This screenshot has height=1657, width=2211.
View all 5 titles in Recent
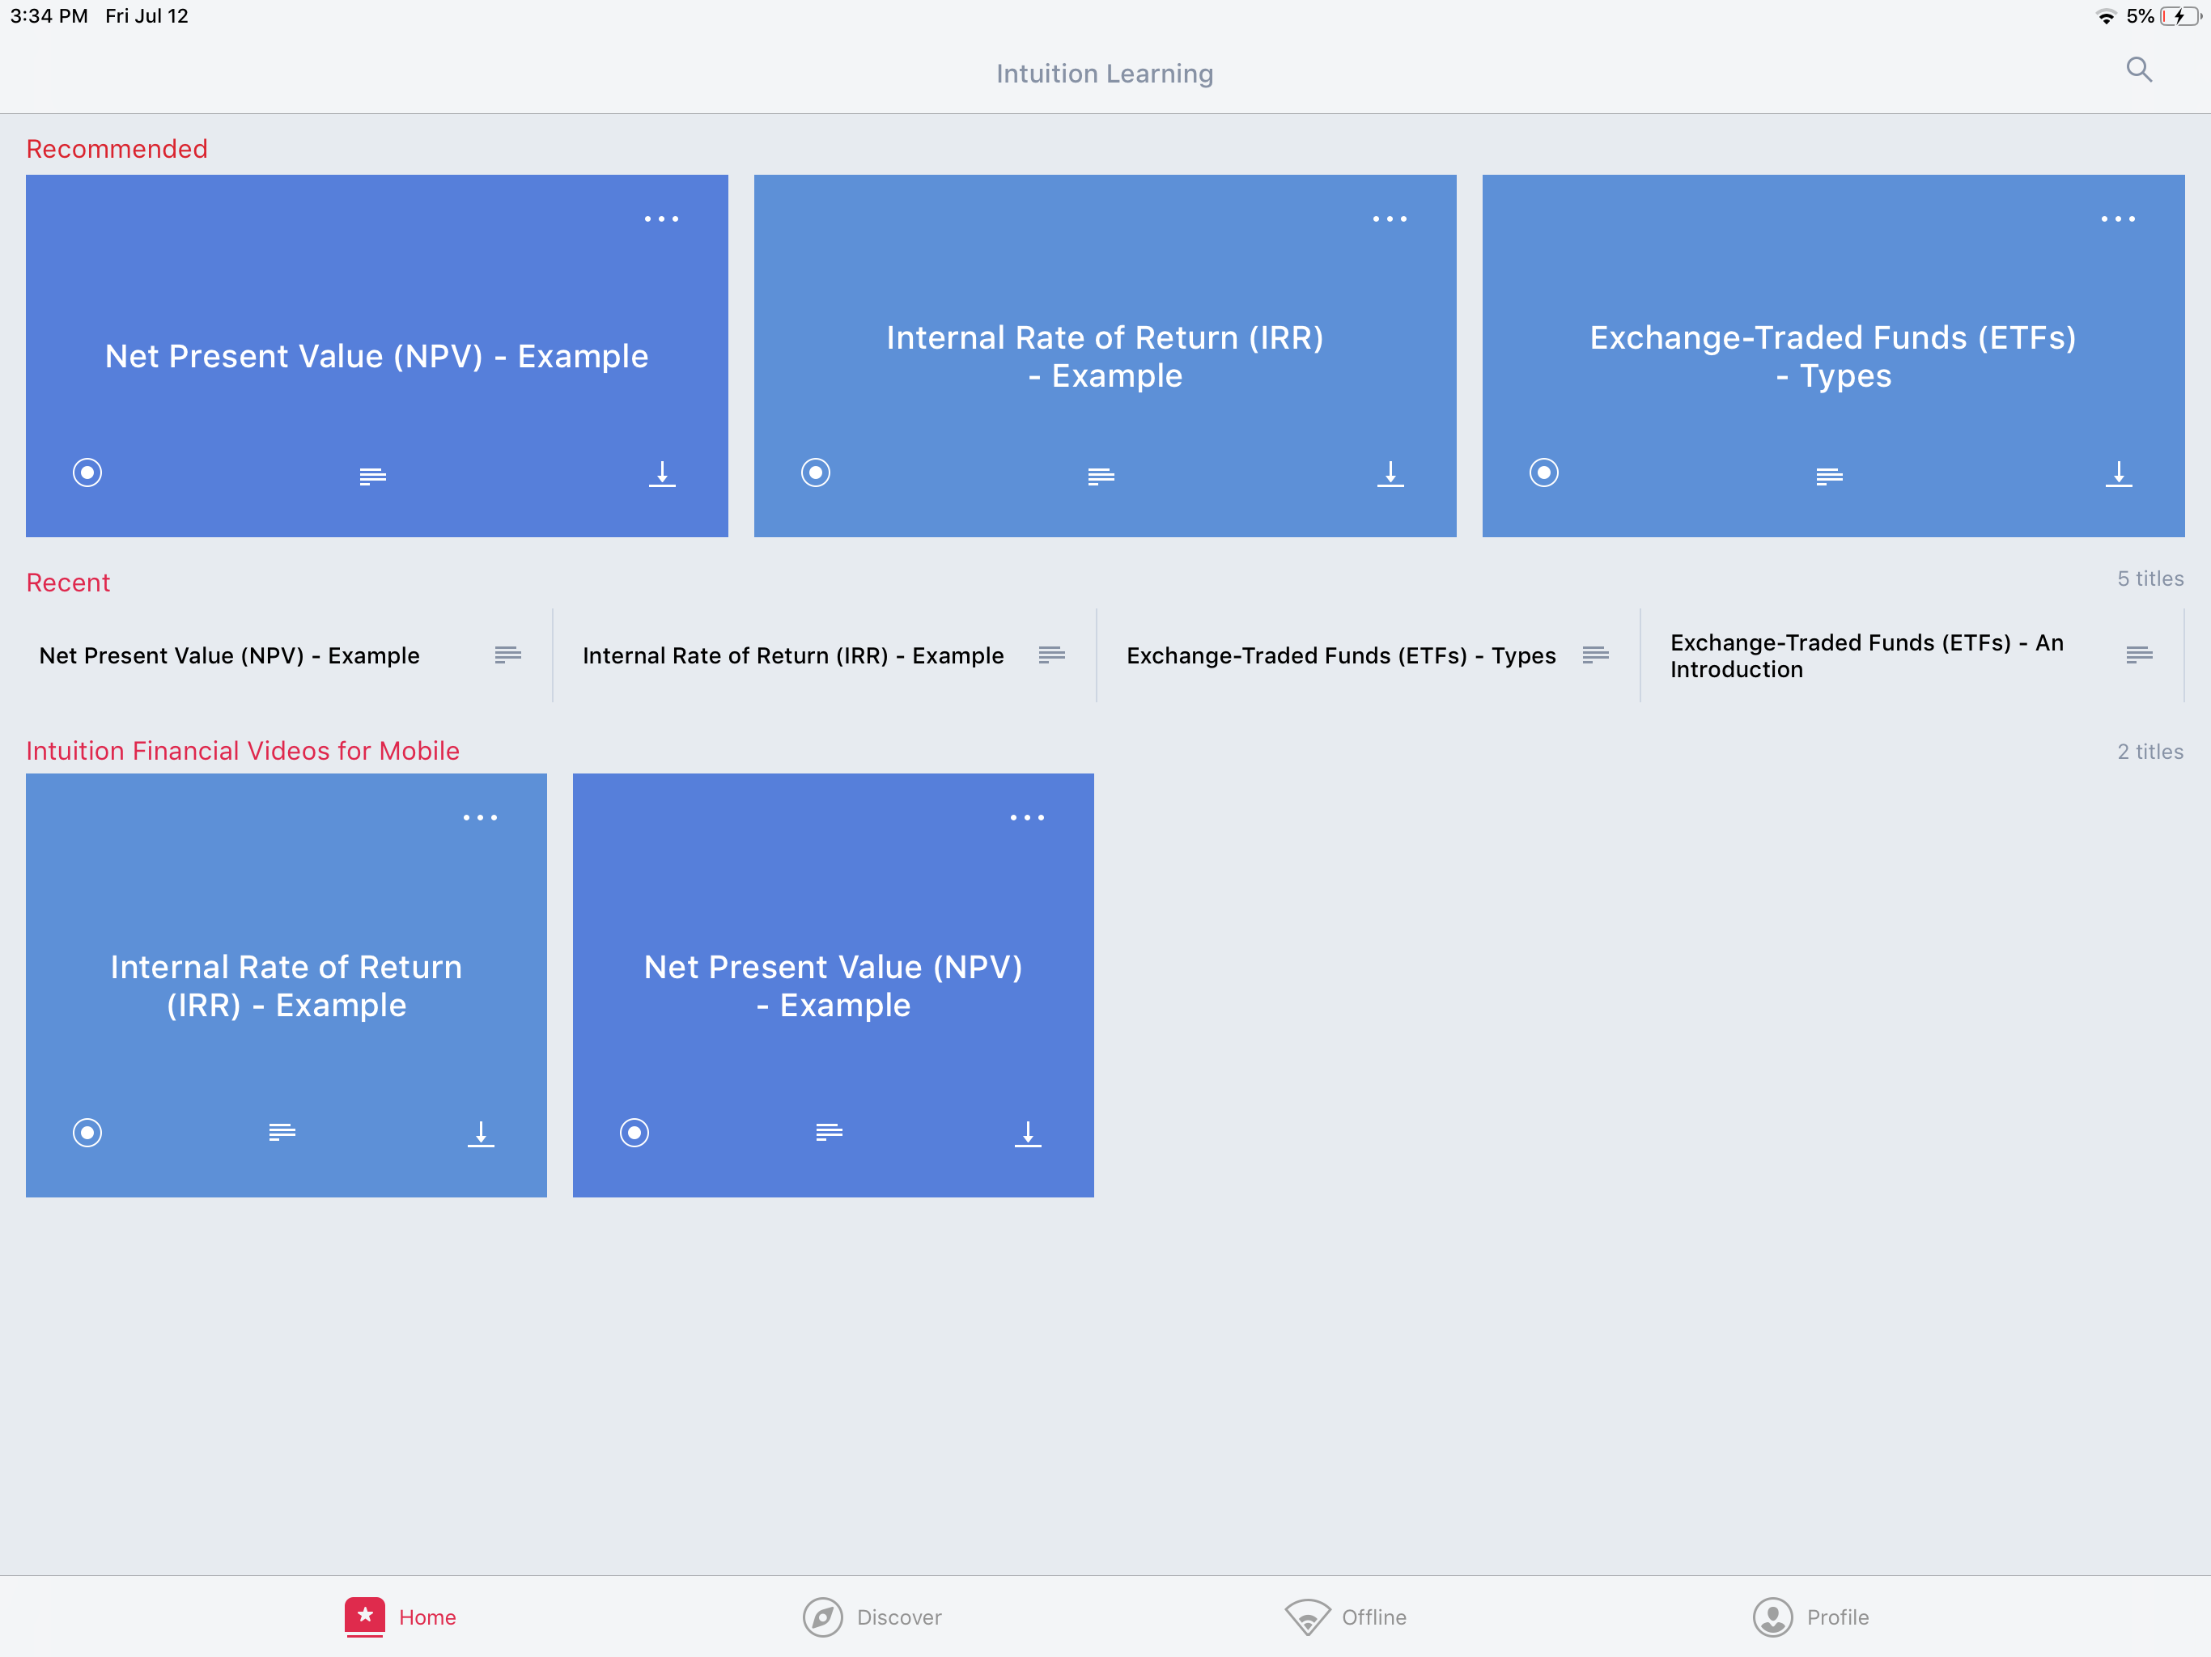pos(2150,578)
